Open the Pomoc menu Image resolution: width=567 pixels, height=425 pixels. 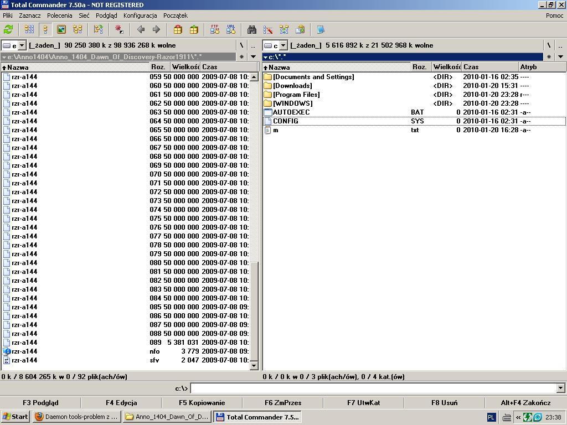(555, 15)
